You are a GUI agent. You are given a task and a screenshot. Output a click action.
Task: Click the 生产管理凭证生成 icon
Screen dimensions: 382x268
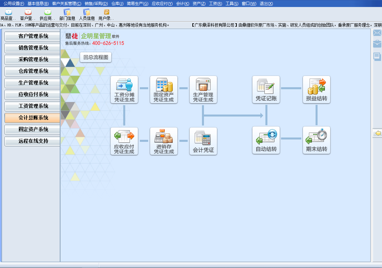coord(203,89)
